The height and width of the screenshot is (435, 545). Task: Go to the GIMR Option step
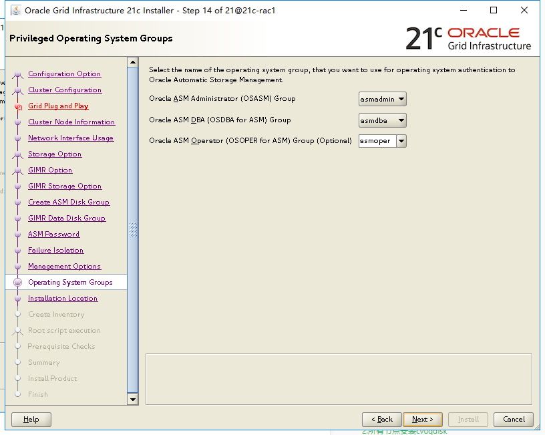coord(50,170)
